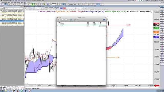Image resolution: width=164 pixels, height=92 pixels.
Task: Open the second dropdown button in outliner toolbar
Action: [66, 20]
